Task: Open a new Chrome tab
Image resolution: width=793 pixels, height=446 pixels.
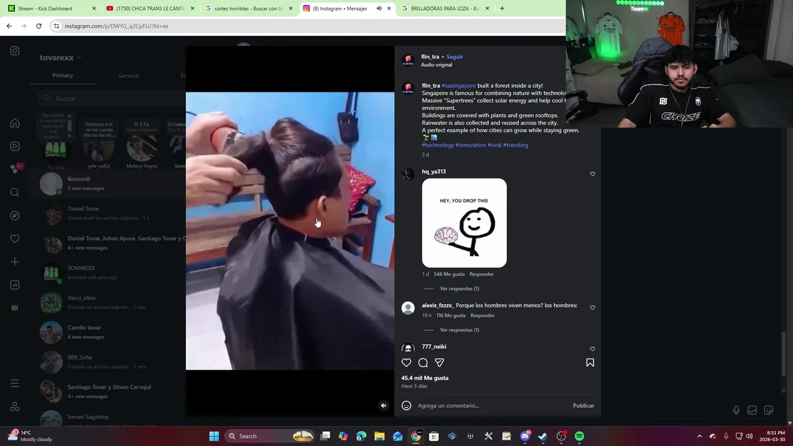Action: [x=502, y=9]
